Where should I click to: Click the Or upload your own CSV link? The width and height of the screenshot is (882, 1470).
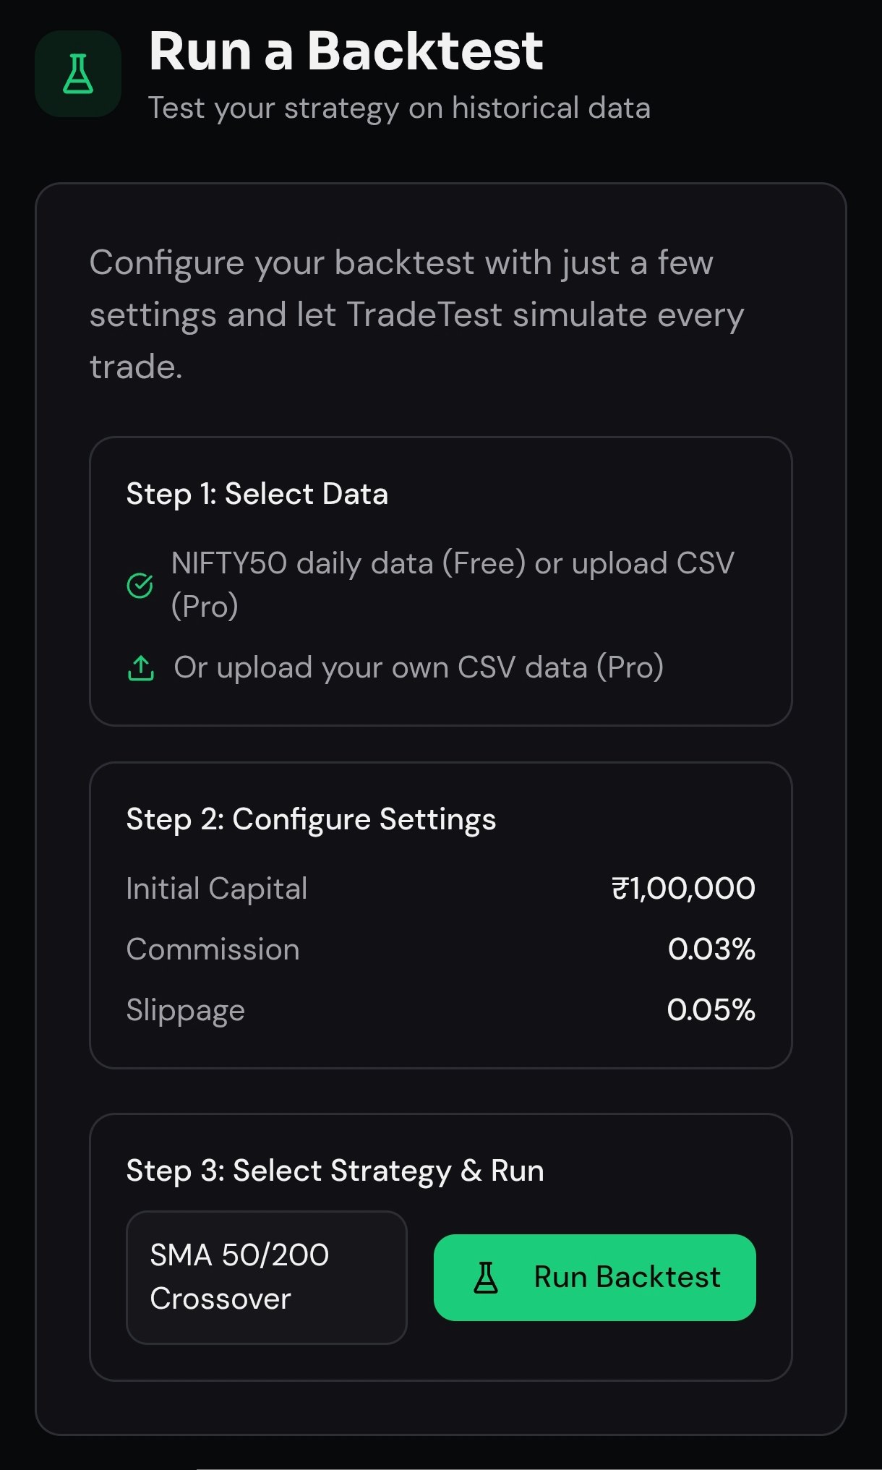[419, 669]
